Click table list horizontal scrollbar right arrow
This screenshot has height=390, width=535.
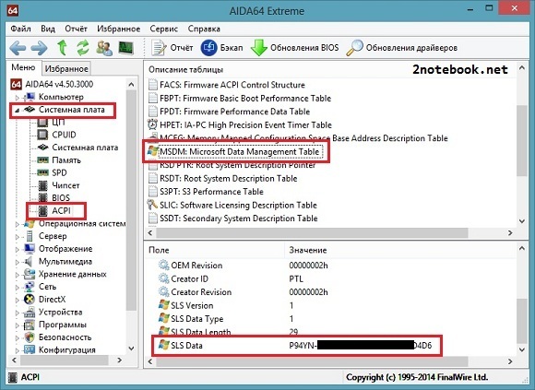[510, 233]
